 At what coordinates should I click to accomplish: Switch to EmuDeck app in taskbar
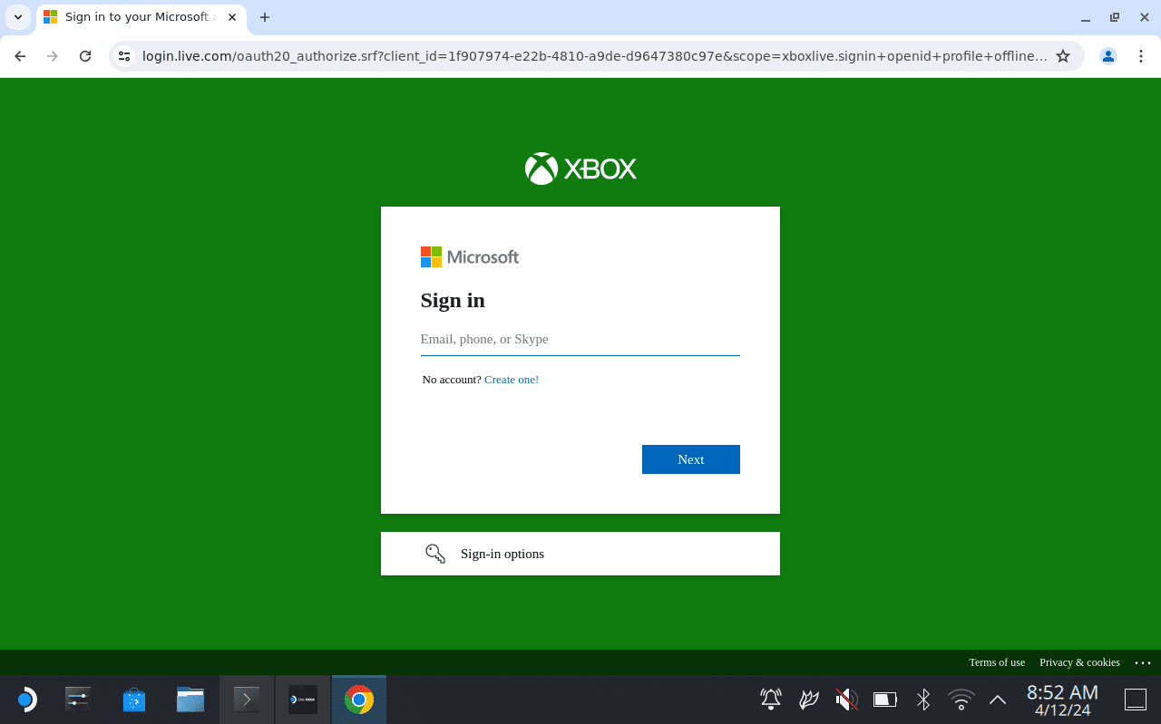point(303,700)
